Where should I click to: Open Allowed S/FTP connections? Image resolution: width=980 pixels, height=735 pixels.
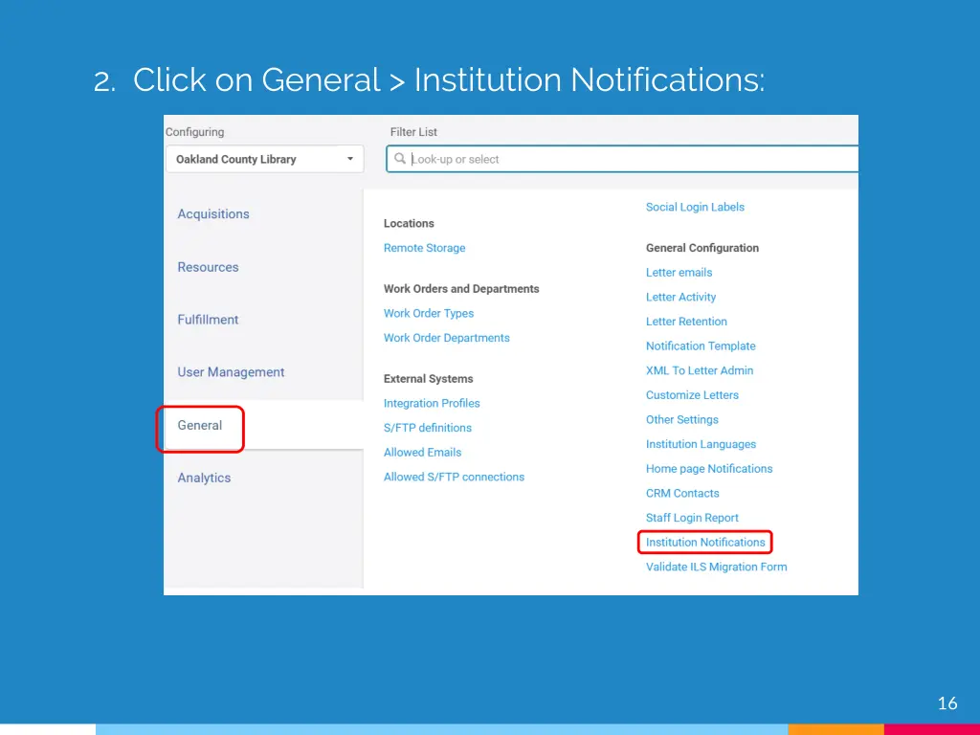pos(454,477)
